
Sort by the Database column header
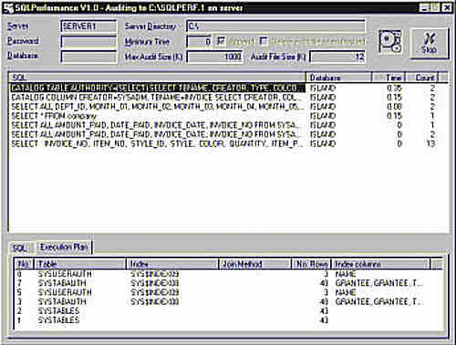click(x=339, y=78)
